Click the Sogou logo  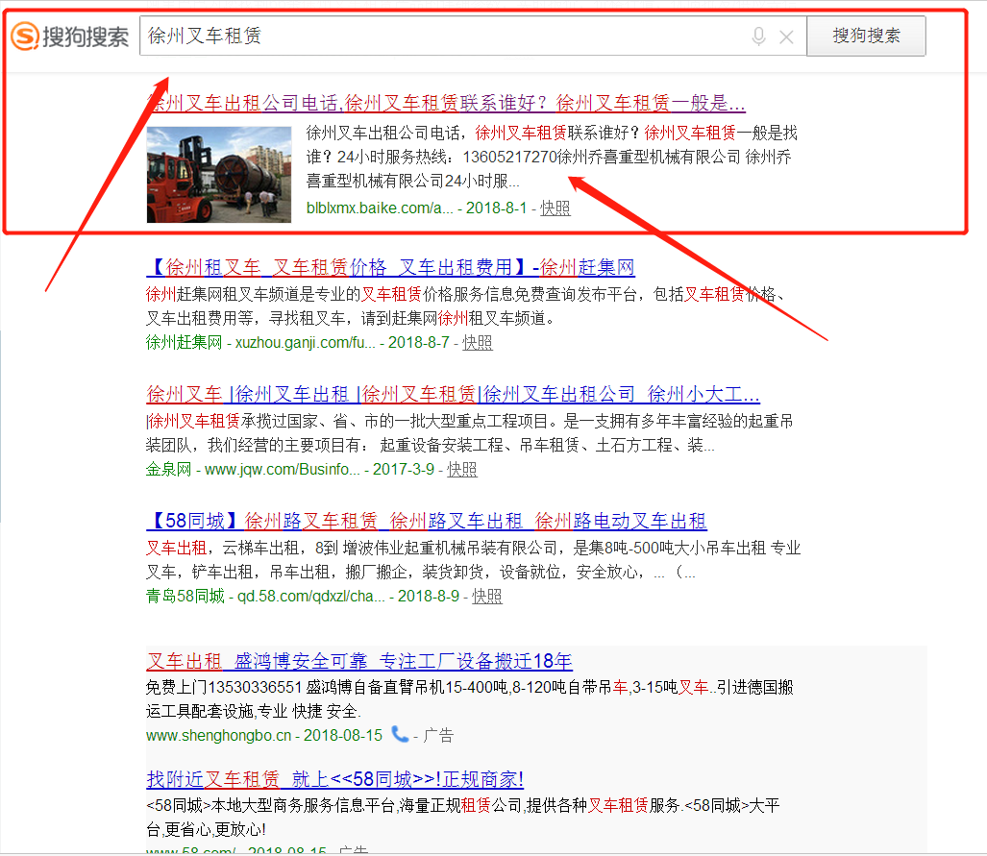click(70, 36)
